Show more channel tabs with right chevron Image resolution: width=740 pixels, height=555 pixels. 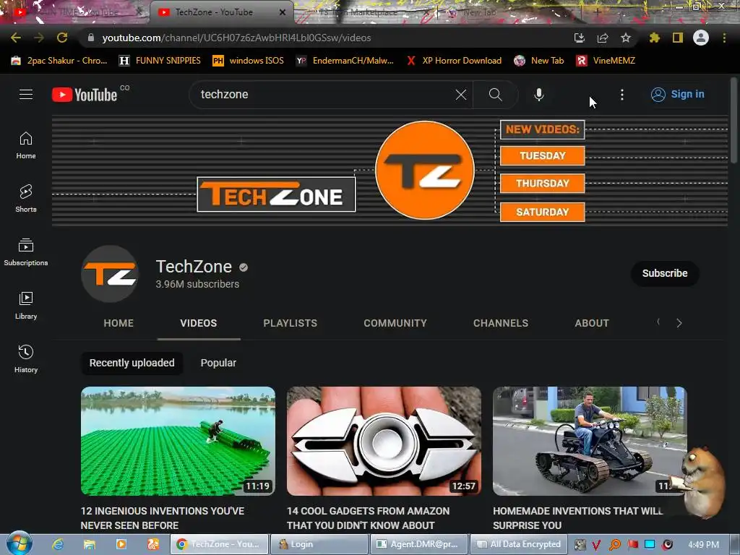(x=679, y=323)
